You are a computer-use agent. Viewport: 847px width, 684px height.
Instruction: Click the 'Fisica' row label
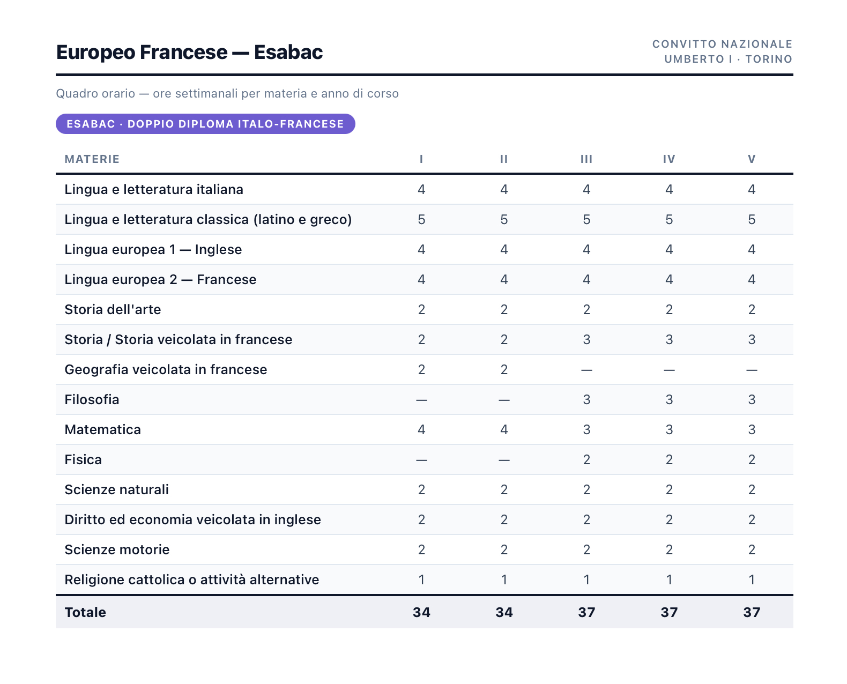pos(83,459)
